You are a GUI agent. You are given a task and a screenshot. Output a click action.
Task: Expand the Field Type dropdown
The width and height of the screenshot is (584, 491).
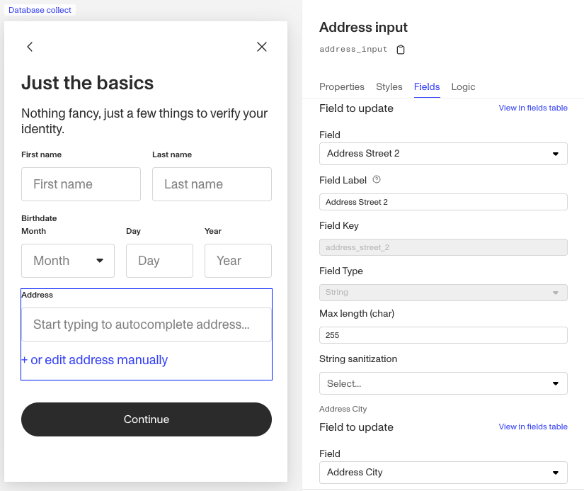pyautogui.click(x=443, y=292)
